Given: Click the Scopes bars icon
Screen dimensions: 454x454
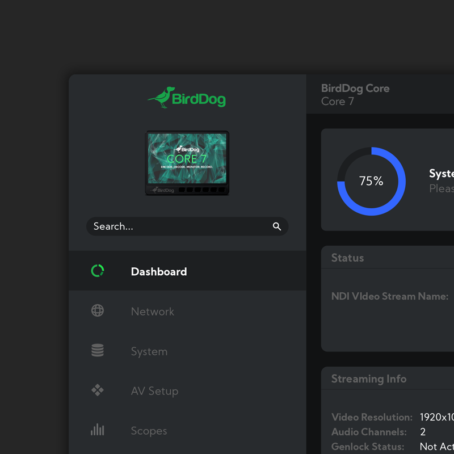Looking at the screenshot, I should click(x=97, y=430).
